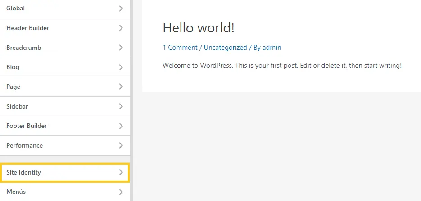Image resolution: width=421 pixels, height=201 pixels.
Task: Open the Breadcrumb section
Action: pos(65,48)
